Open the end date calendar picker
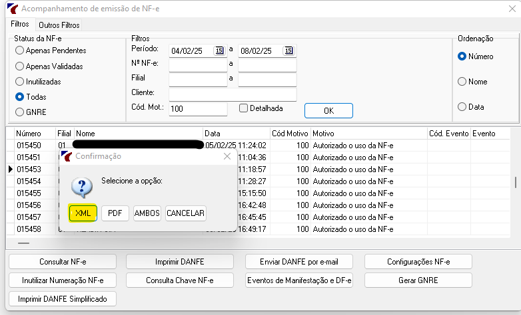The height and width of the screenshot is (315, 521). click(288, 51)
